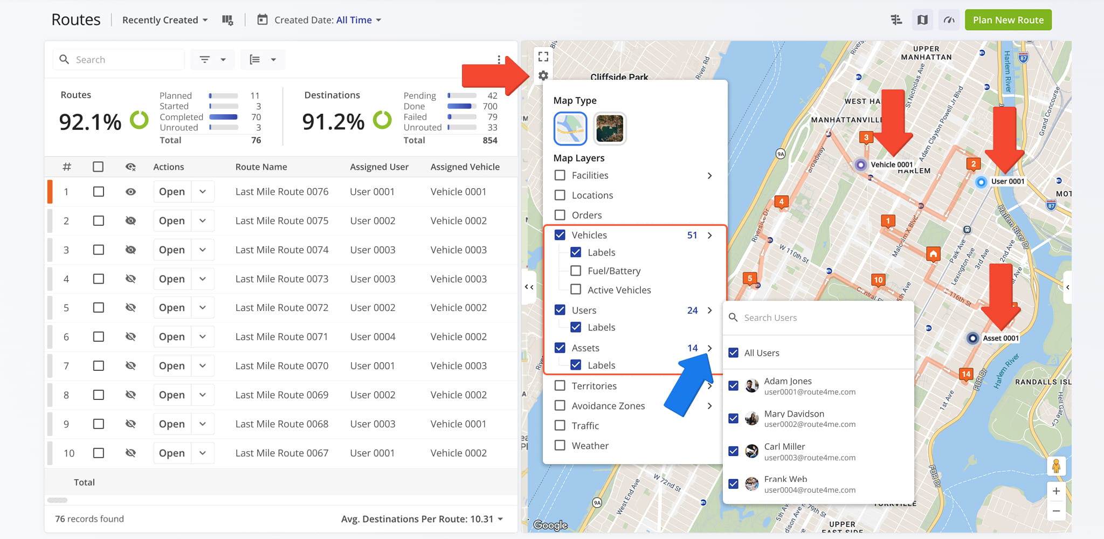Open the map settings gear icon
This screenshot has width=1104, height=539.
coord(543,76)
